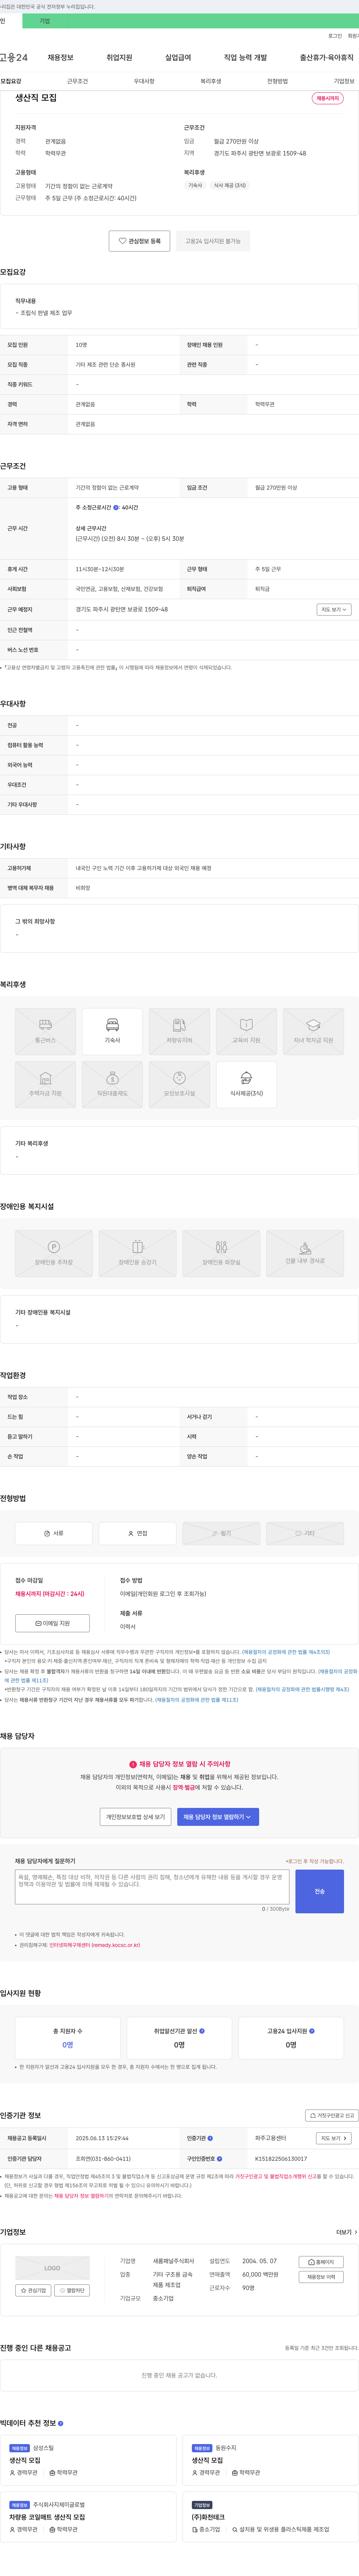The height and width of the screenshot is (2576, 359).
Task: Select the 서류 screening method box
Action: [54, 1533]
